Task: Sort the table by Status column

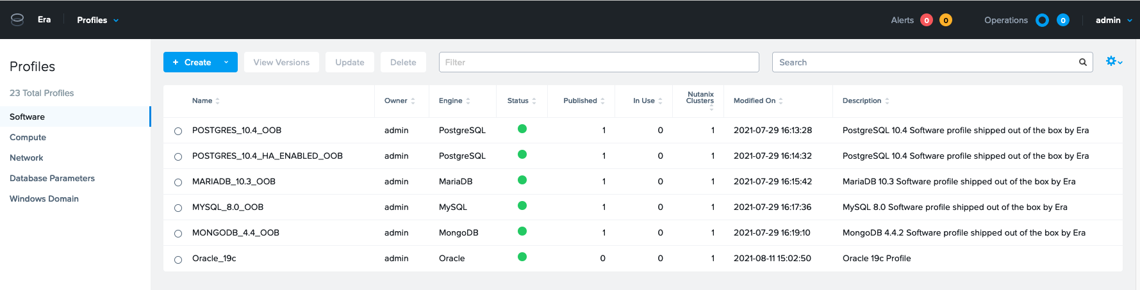Action: pyautogui.click(x=522, y=101)
